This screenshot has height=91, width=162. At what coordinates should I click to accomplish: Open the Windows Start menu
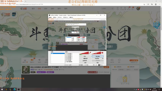[2, 89]
